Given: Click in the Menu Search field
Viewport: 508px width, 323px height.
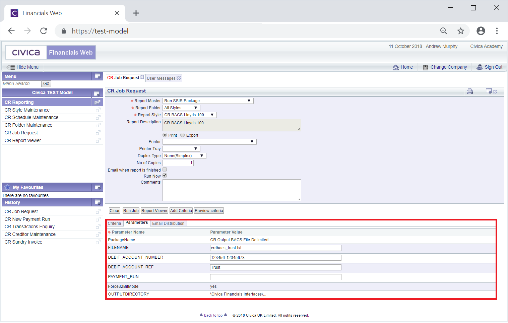Looking at the screenshot, I should click(21, 84).
